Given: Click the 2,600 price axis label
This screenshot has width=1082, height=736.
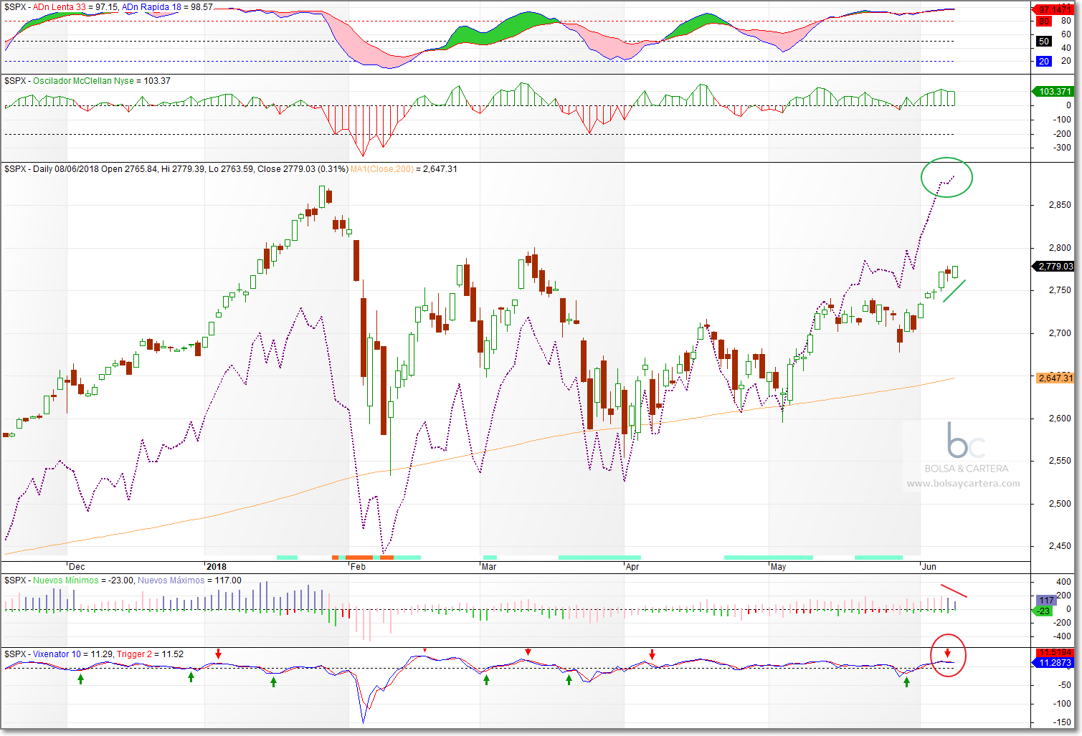Looking at the screenshot, I should [x=1060, y=419].
